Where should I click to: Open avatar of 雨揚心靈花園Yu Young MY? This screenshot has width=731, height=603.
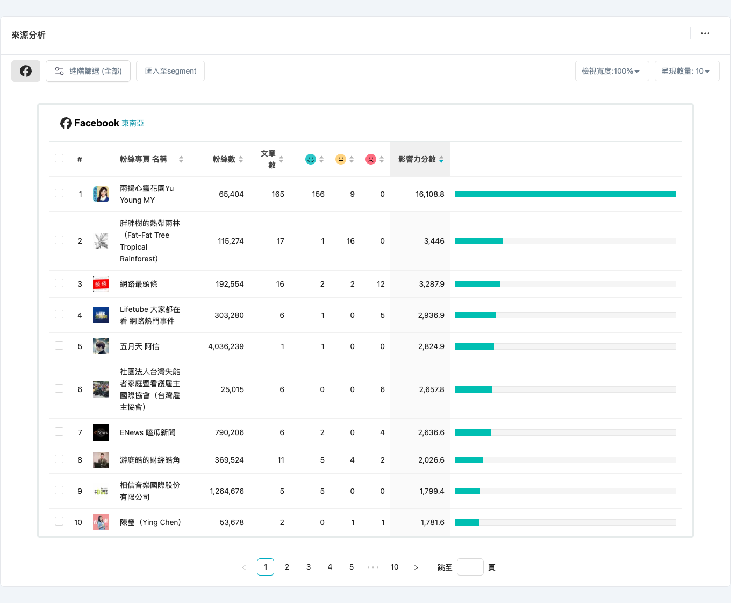pos(101,194)
